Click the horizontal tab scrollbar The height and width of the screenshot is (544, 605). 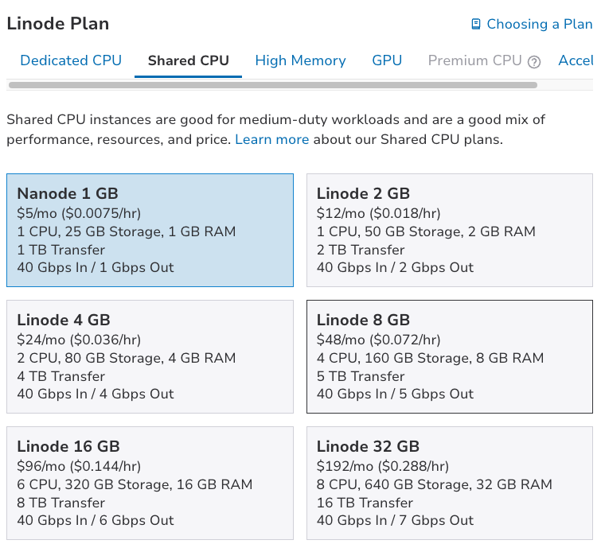coord(273,85)
